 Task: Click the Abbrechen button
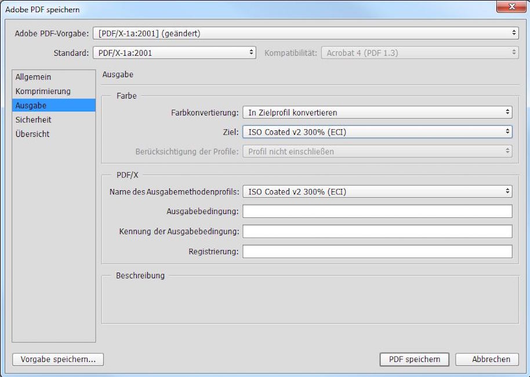[x=487, y=360]
